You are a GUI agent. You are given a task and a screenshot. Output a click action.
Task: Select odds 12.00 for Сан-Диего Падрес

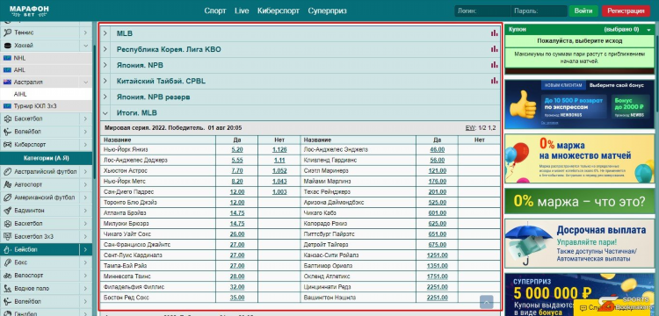coord(237,191)
